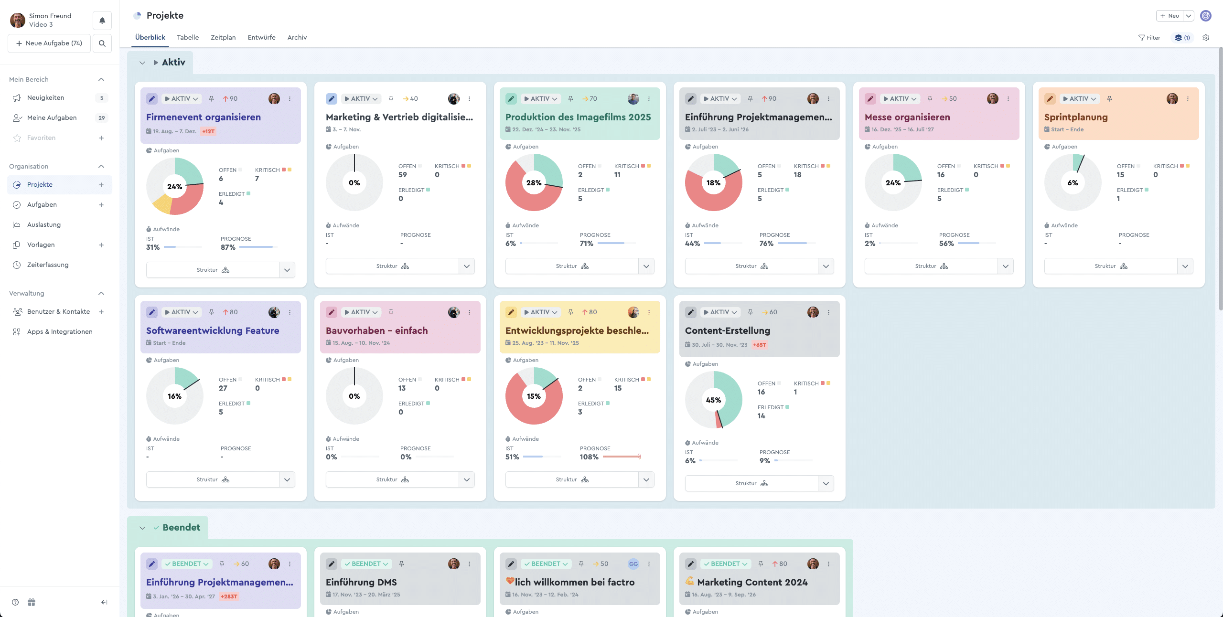This screenshot has height=617, width=1223.
Task: Click the Neue Aufgabe button
Action: [49, 43]
